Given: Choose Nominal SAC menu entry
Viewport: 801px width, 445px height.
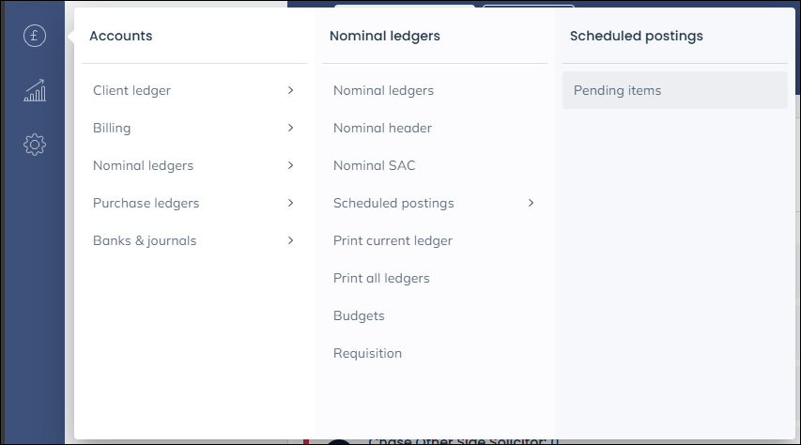Looking at the screenshot, I should point(374,165).
